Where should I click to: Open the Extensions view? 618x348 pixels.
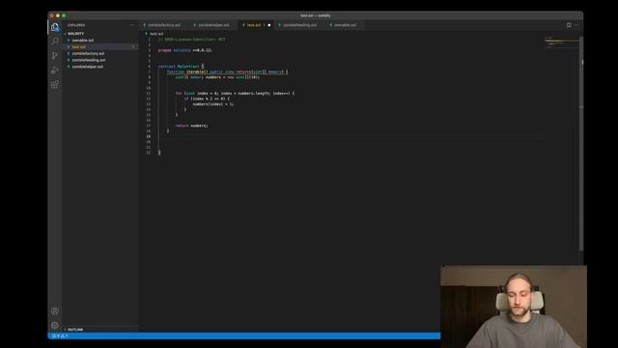pos(55,84)
